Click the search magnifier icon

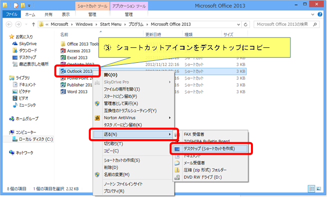315,24
